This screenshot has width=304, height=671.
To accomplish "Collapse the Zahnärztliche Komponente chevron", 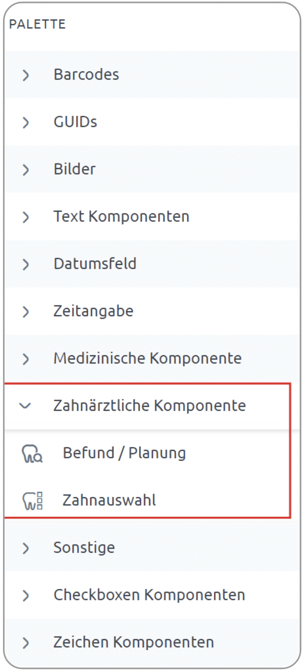I will click(26, 406).
